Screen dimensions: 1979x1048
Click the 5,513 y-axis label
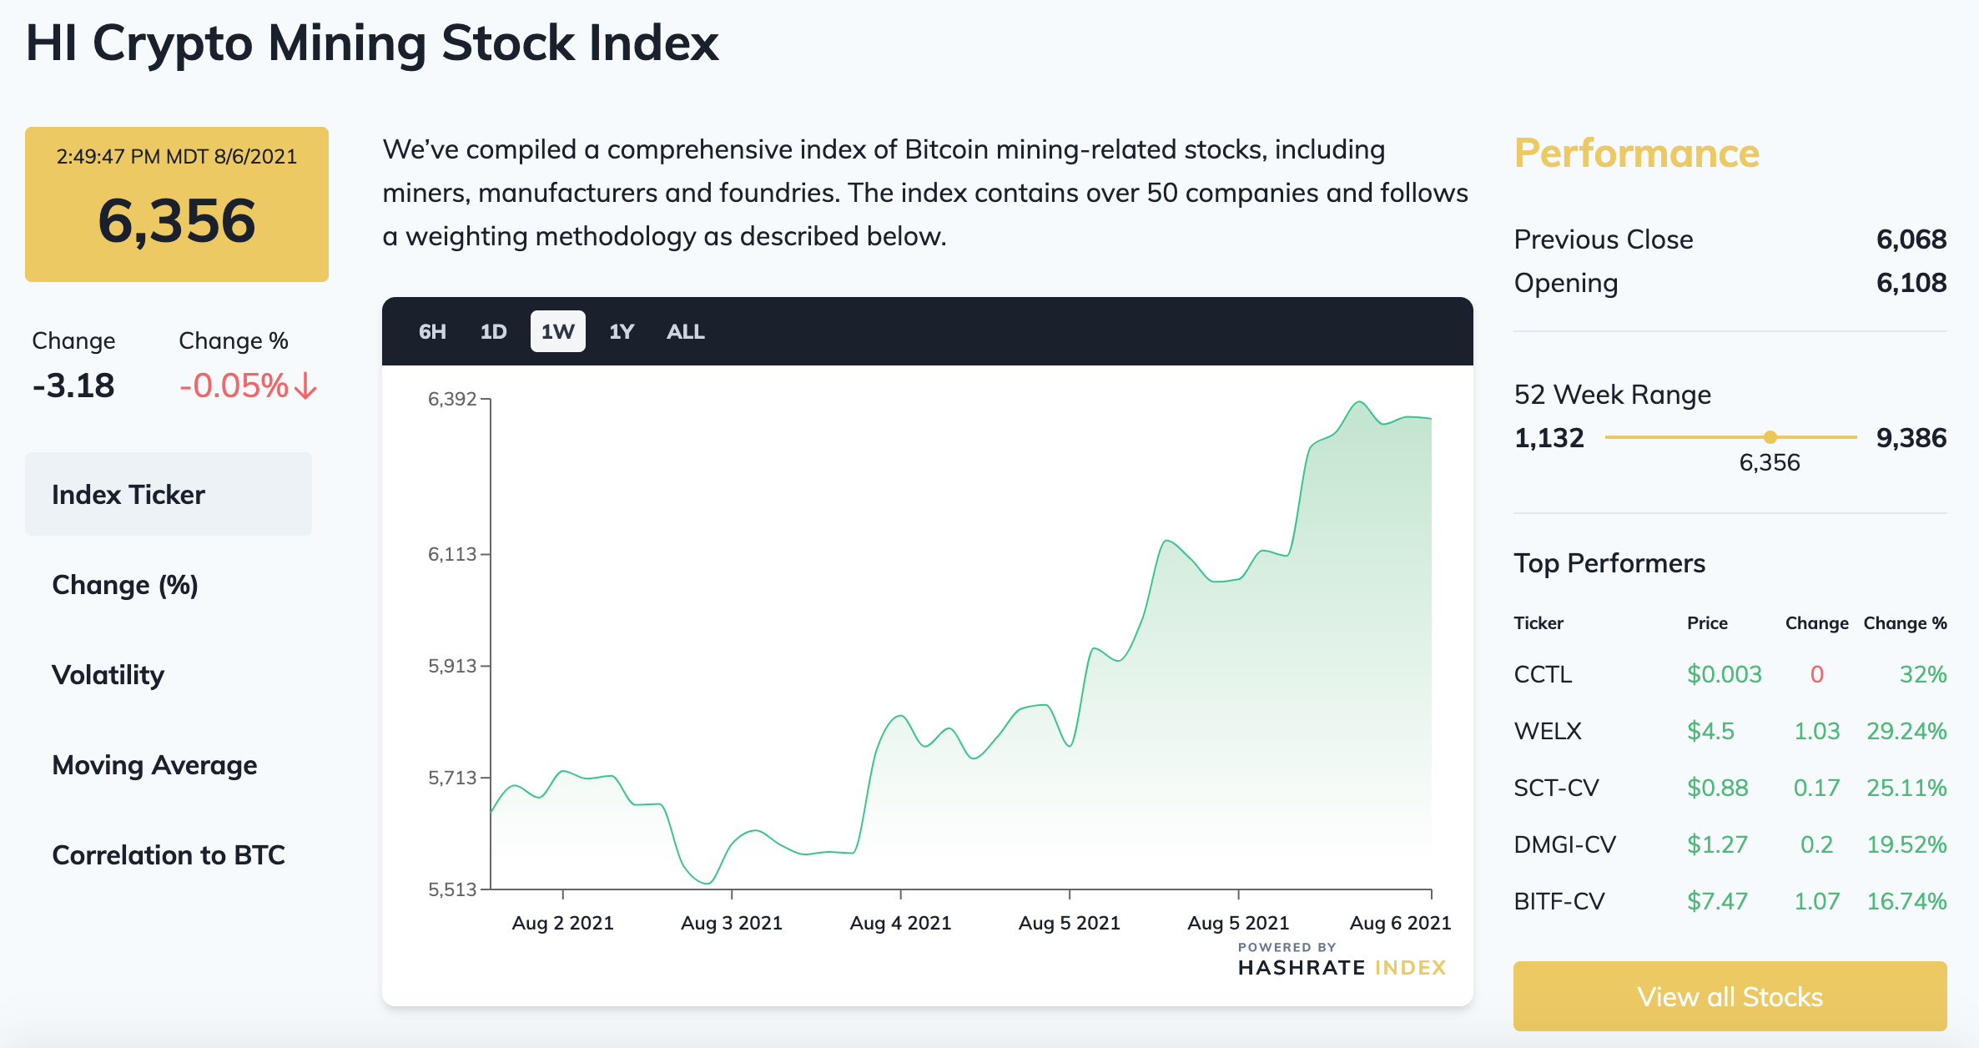pos(452,889)
